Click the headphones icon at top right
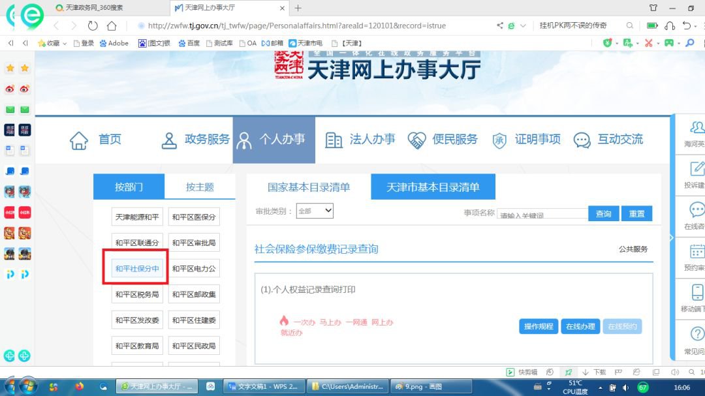Image resolution: width=705 pixels, height=396 pixels. [670, 25]
